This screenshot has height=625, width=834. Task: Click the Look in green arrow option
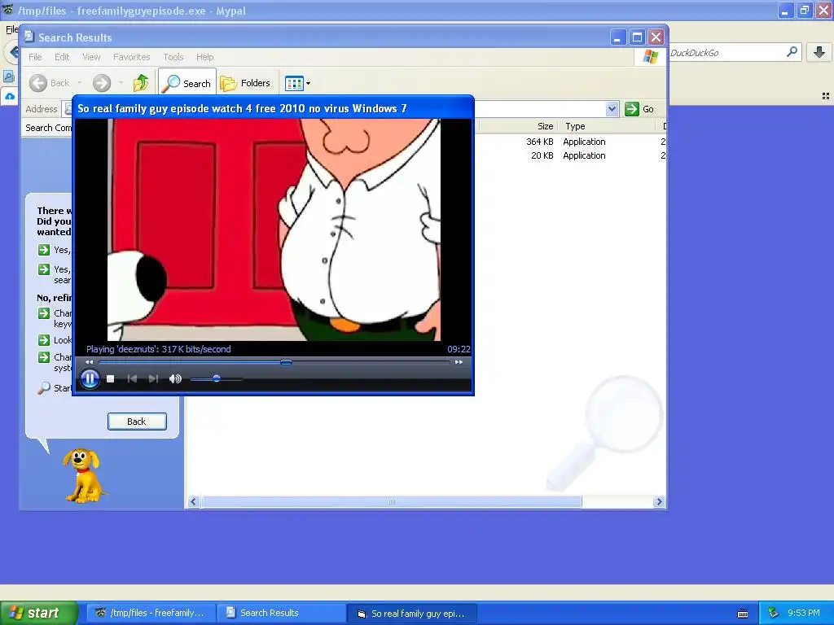(x=44, y=340)
